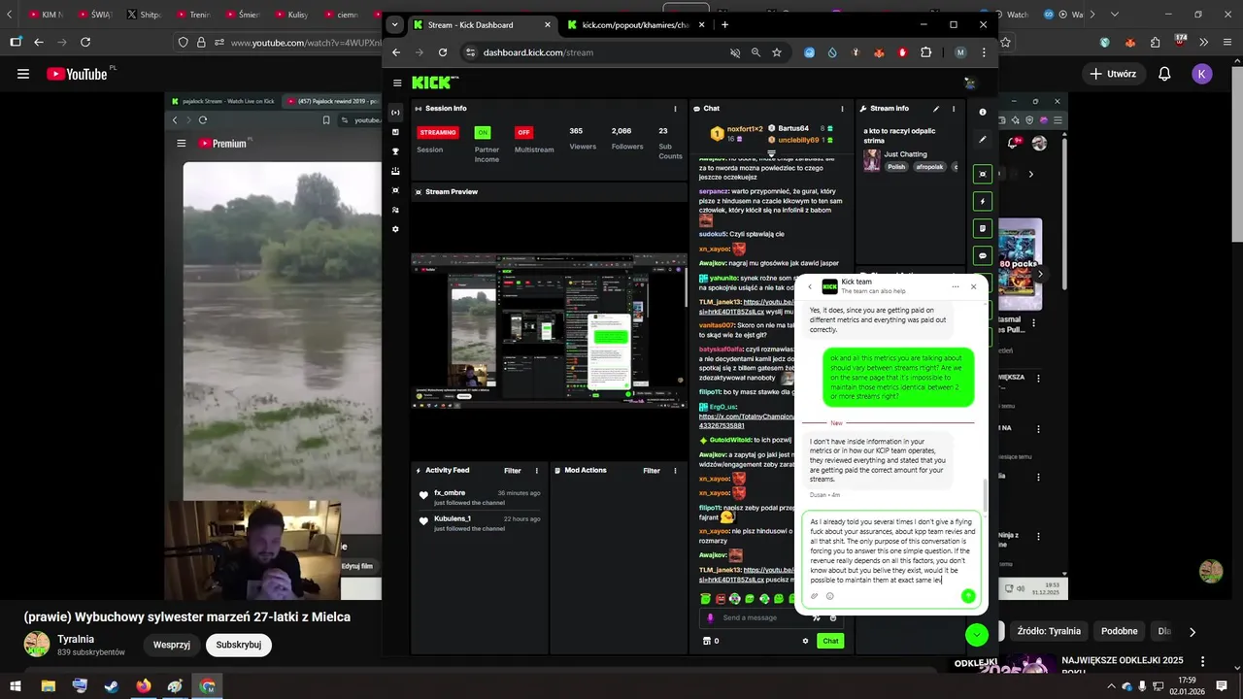The image size is (1243, 699).
Task: Click the afropolak stream tag
Action: pyautogui.click(x=929, y=167)
